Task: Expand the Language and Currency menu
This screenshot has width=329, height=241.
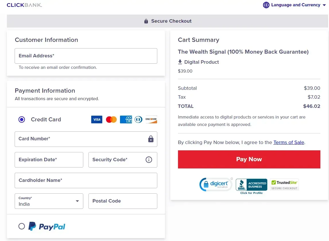Action: (294, 5)
